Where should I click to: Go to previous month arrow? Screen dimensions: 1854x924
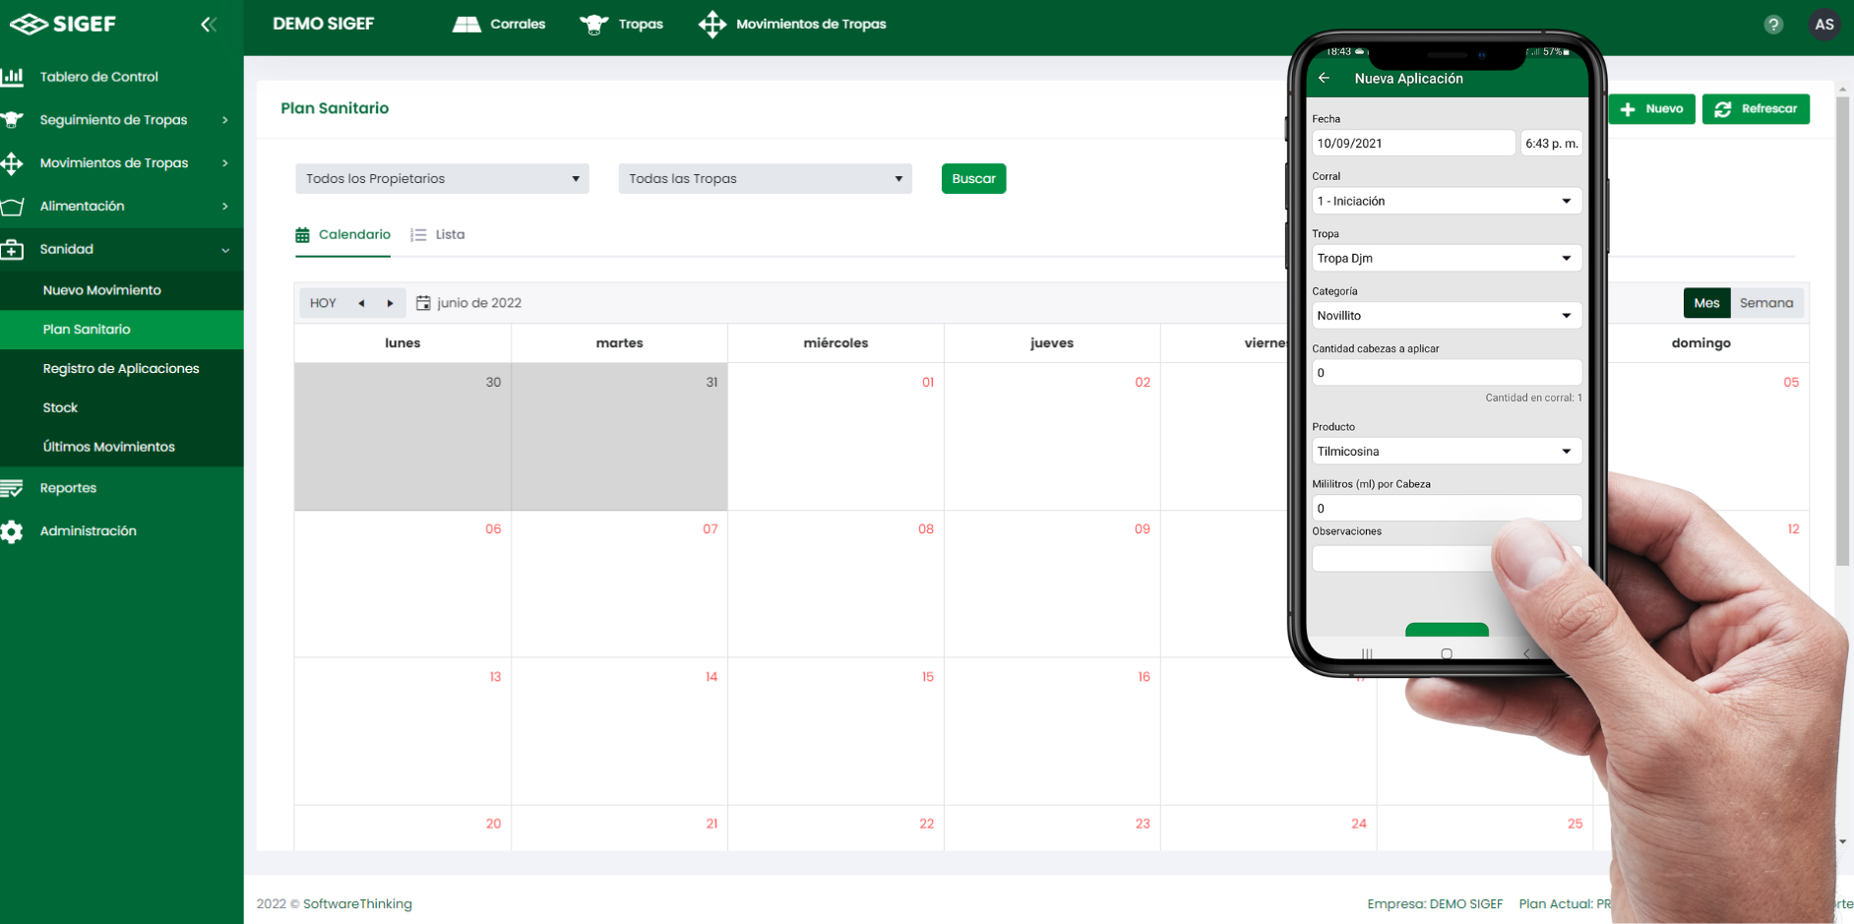click(361, 303)
